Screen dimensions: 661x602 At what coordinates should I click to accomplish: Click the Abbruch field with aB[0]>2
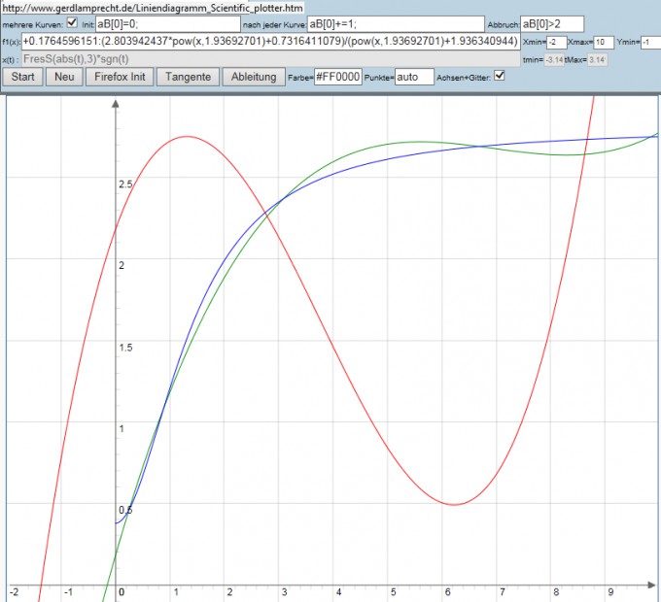(x=552, y=24)
